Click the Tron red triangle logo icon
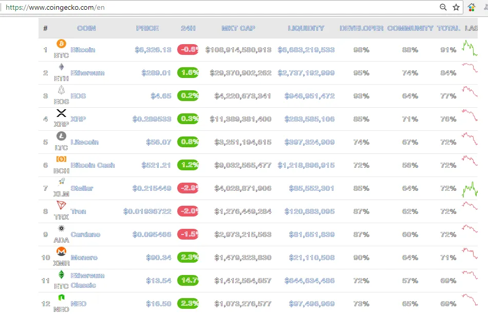Screen dimensions: 488x315 tap(61, 205)
